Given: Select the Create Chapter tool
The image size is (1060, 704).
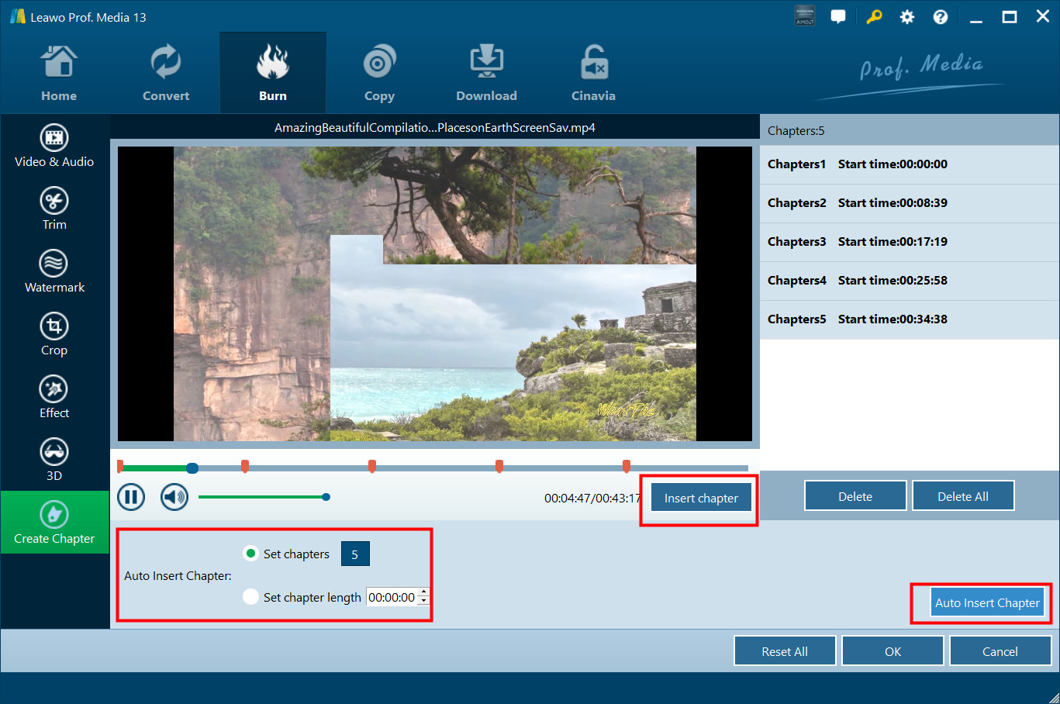Looking at the screenshot, I should pyautogui.click(x=54, y=523).
